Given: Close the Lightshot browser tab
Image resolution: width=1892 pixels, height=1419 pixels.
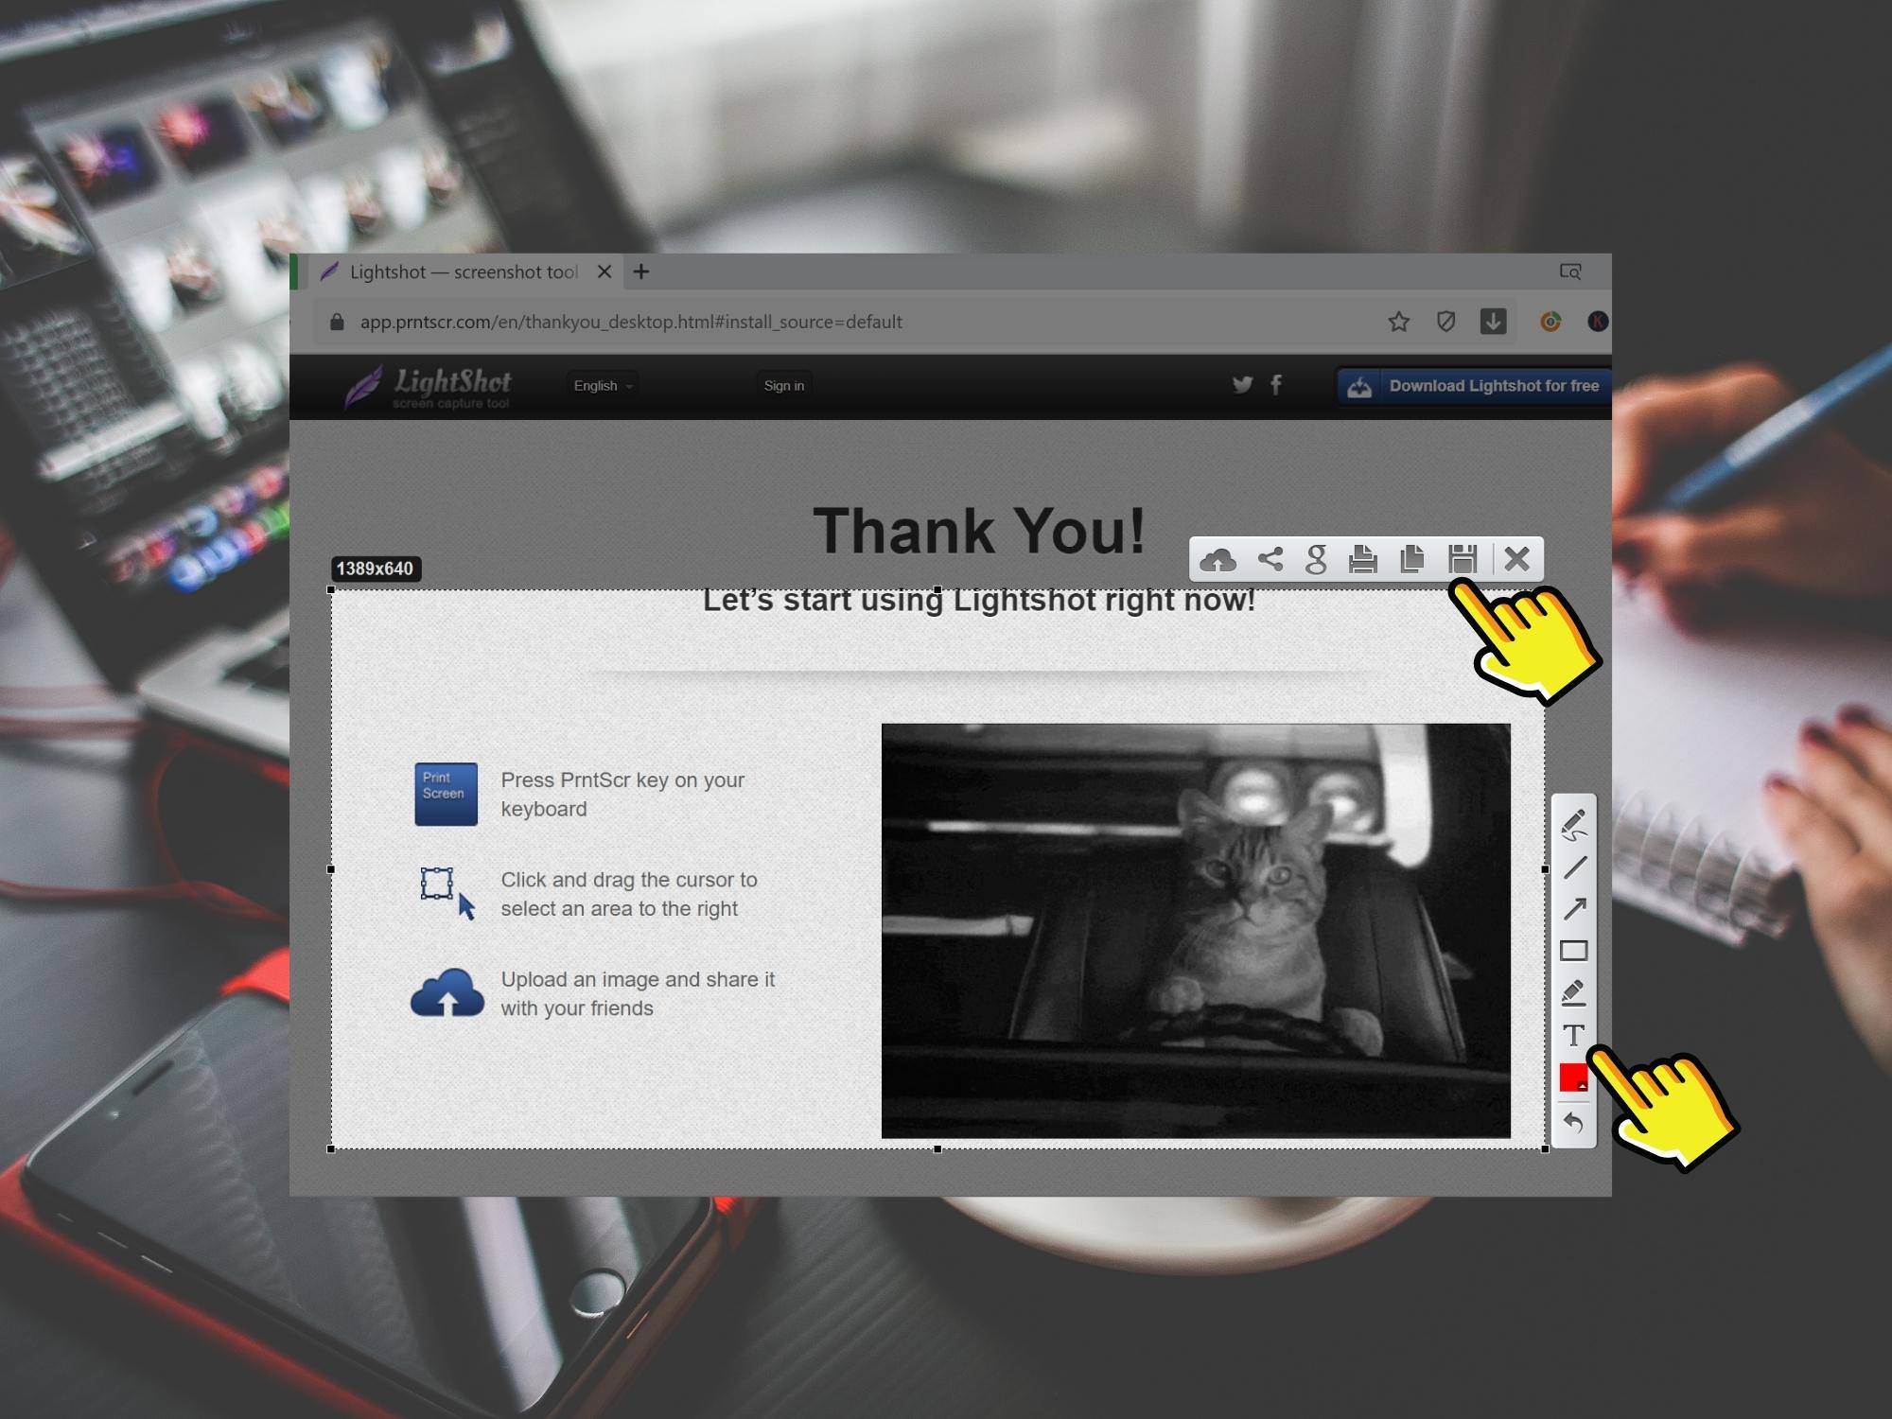Looking at the screenshot, I should pos(604,272).
